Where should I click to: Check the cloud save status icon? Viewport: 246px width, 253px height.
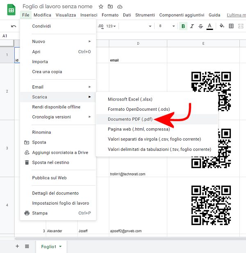120,7
